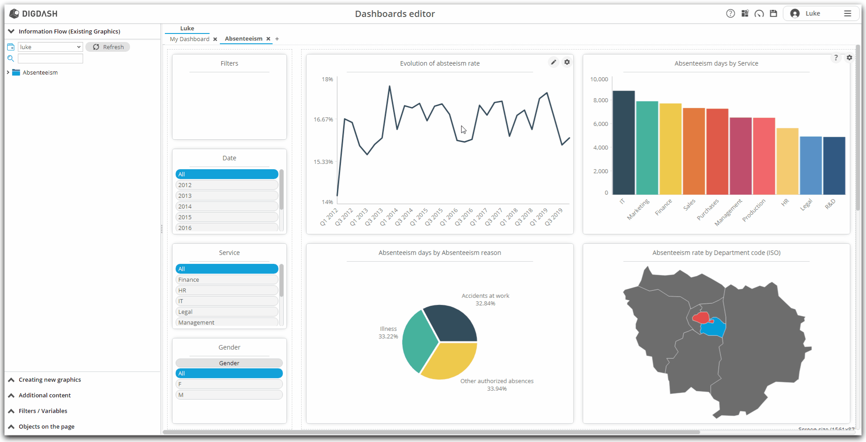Click the search input field in sidebar

(50, 58)
